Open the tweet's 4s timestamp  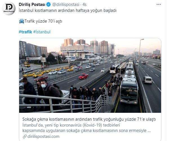pos(84,5)
